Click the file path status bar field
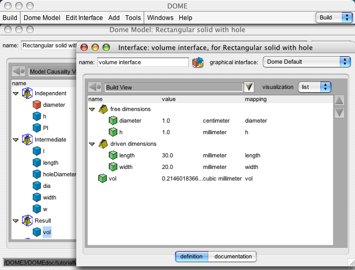The height and width of the screenshot is (270, 355). pyautogui.click(x=40, y=263)
